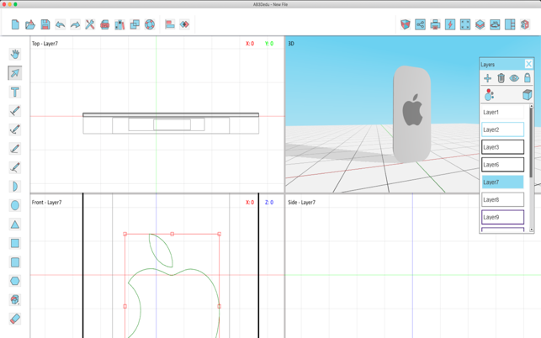This screenshot has width=541, height=338.
Task: Undo the last action
Action: tap(61, 24)
